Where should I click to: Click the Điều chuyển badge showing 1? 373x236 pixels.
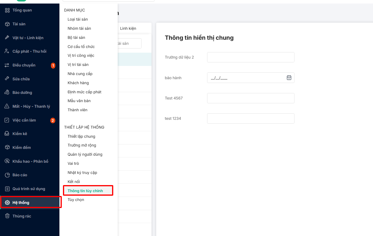pyautogui.click(x=53, y=65)
